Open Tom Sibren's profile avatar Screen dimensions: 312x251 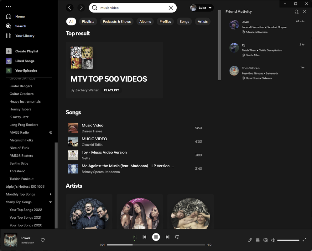tap(234, 71)
